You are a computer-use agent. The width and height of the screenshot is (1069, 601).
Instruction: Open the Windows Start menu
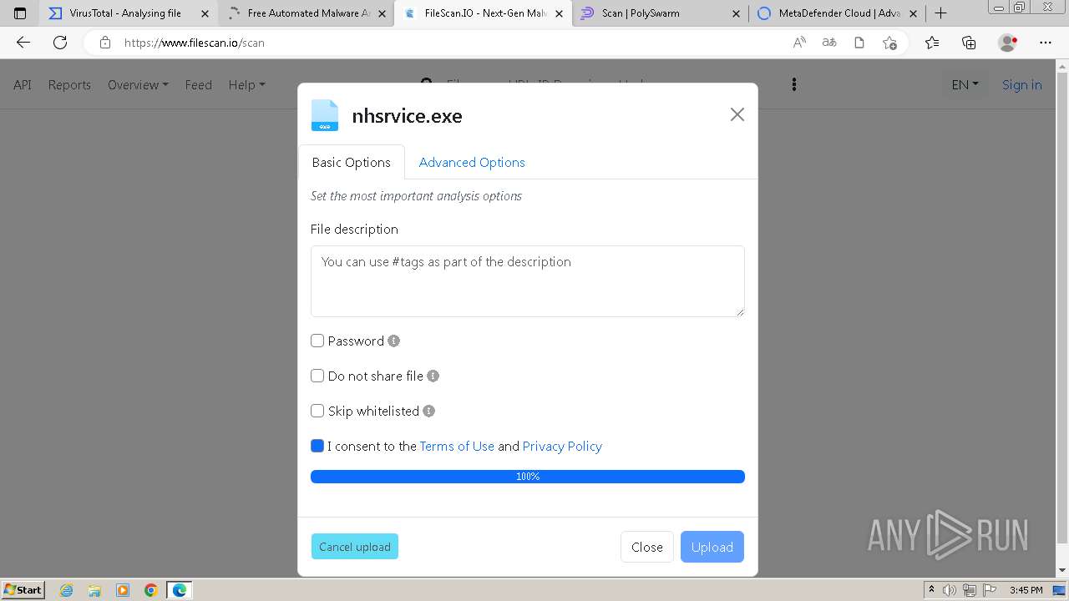pos(23,590)
